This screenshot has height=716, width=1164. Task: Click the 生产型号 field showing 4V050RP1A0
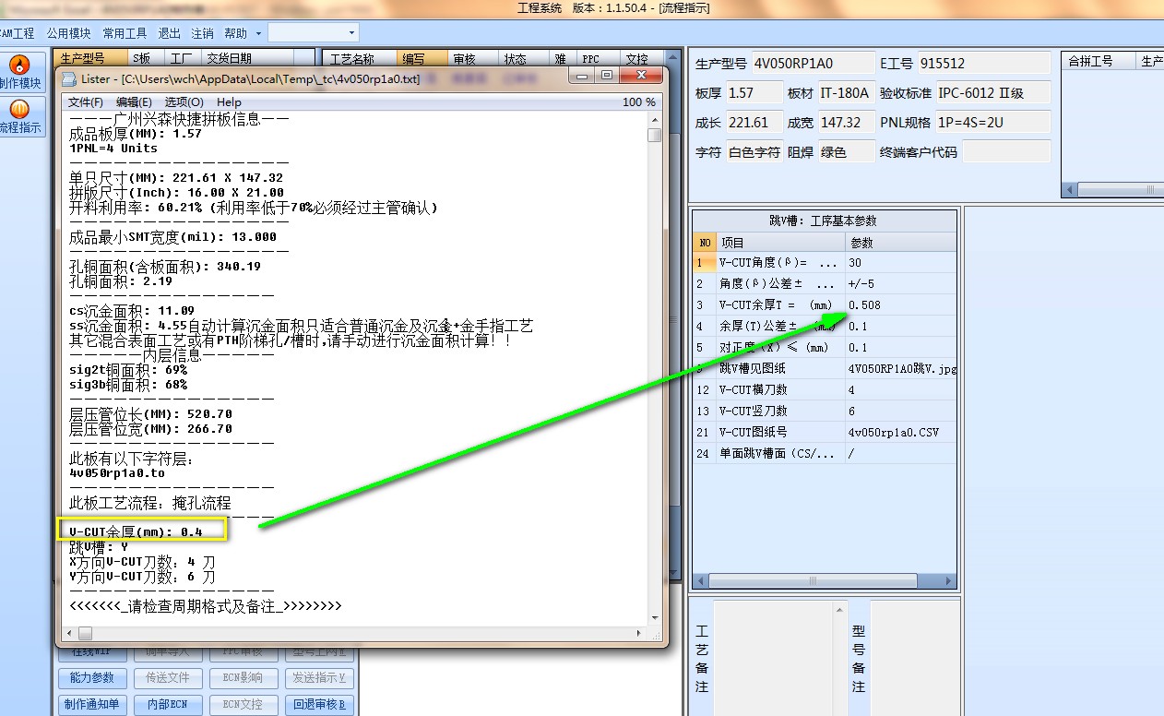814,64
